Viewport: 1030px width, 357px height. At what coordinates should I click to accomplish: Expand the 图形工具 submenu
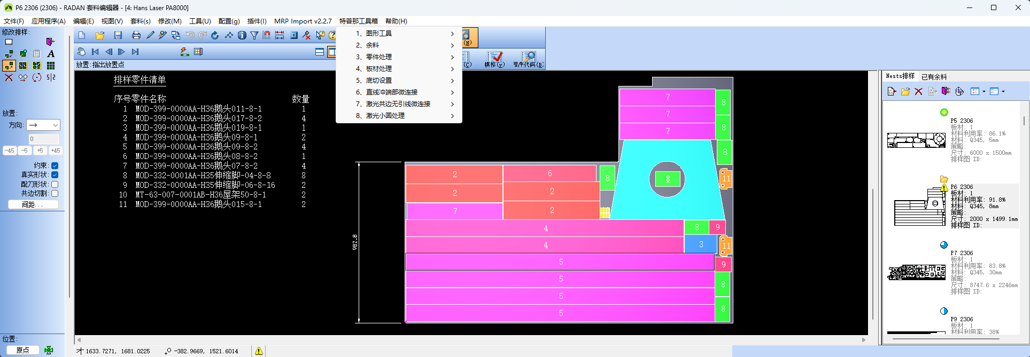tap(399, 33)
